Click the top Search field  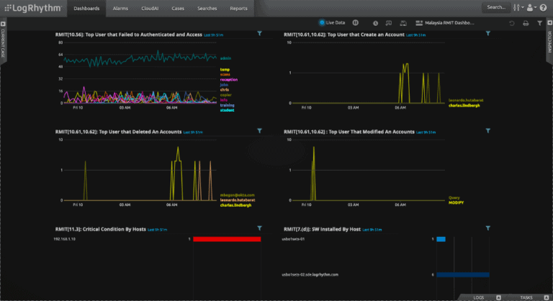(x=496, y=7)
